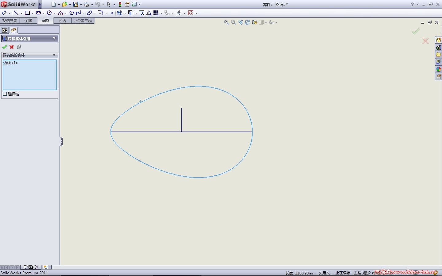Open the dropdown arrow next to Open folder
This screenshot has height=276, width=442.
[70, 5]
